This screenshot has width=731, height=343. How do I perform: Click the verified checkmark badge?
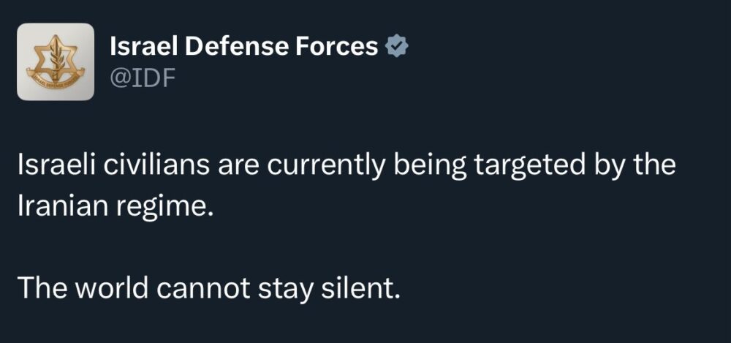396,46
